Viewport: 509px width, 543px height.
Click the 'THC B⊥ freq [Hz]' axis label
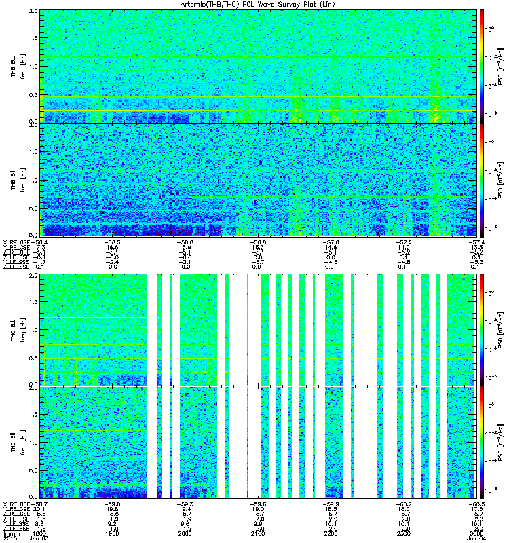pos(18,330)
